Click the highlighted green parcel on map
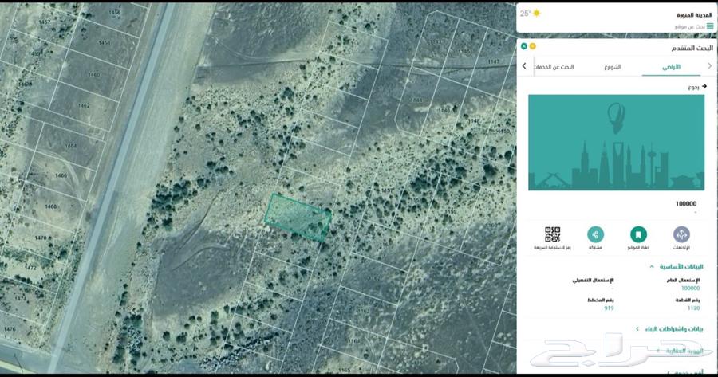718x377 pixels. [x=298, y=216]
